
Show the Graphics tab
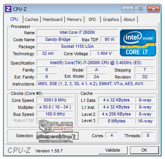111,19
